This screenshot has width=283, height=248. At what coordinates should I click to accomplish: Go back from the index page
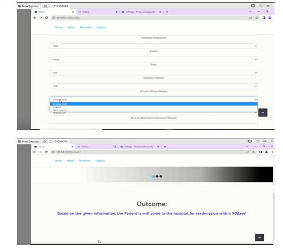pos(35,17)
